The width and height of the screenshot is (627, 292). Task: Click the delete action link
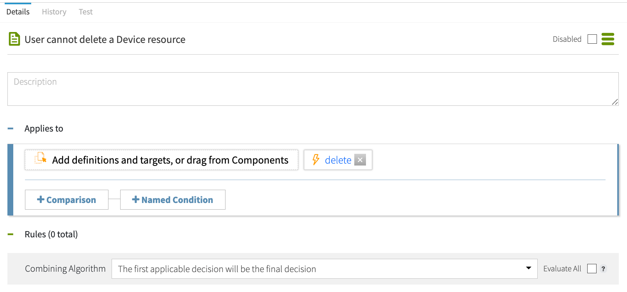338,160
